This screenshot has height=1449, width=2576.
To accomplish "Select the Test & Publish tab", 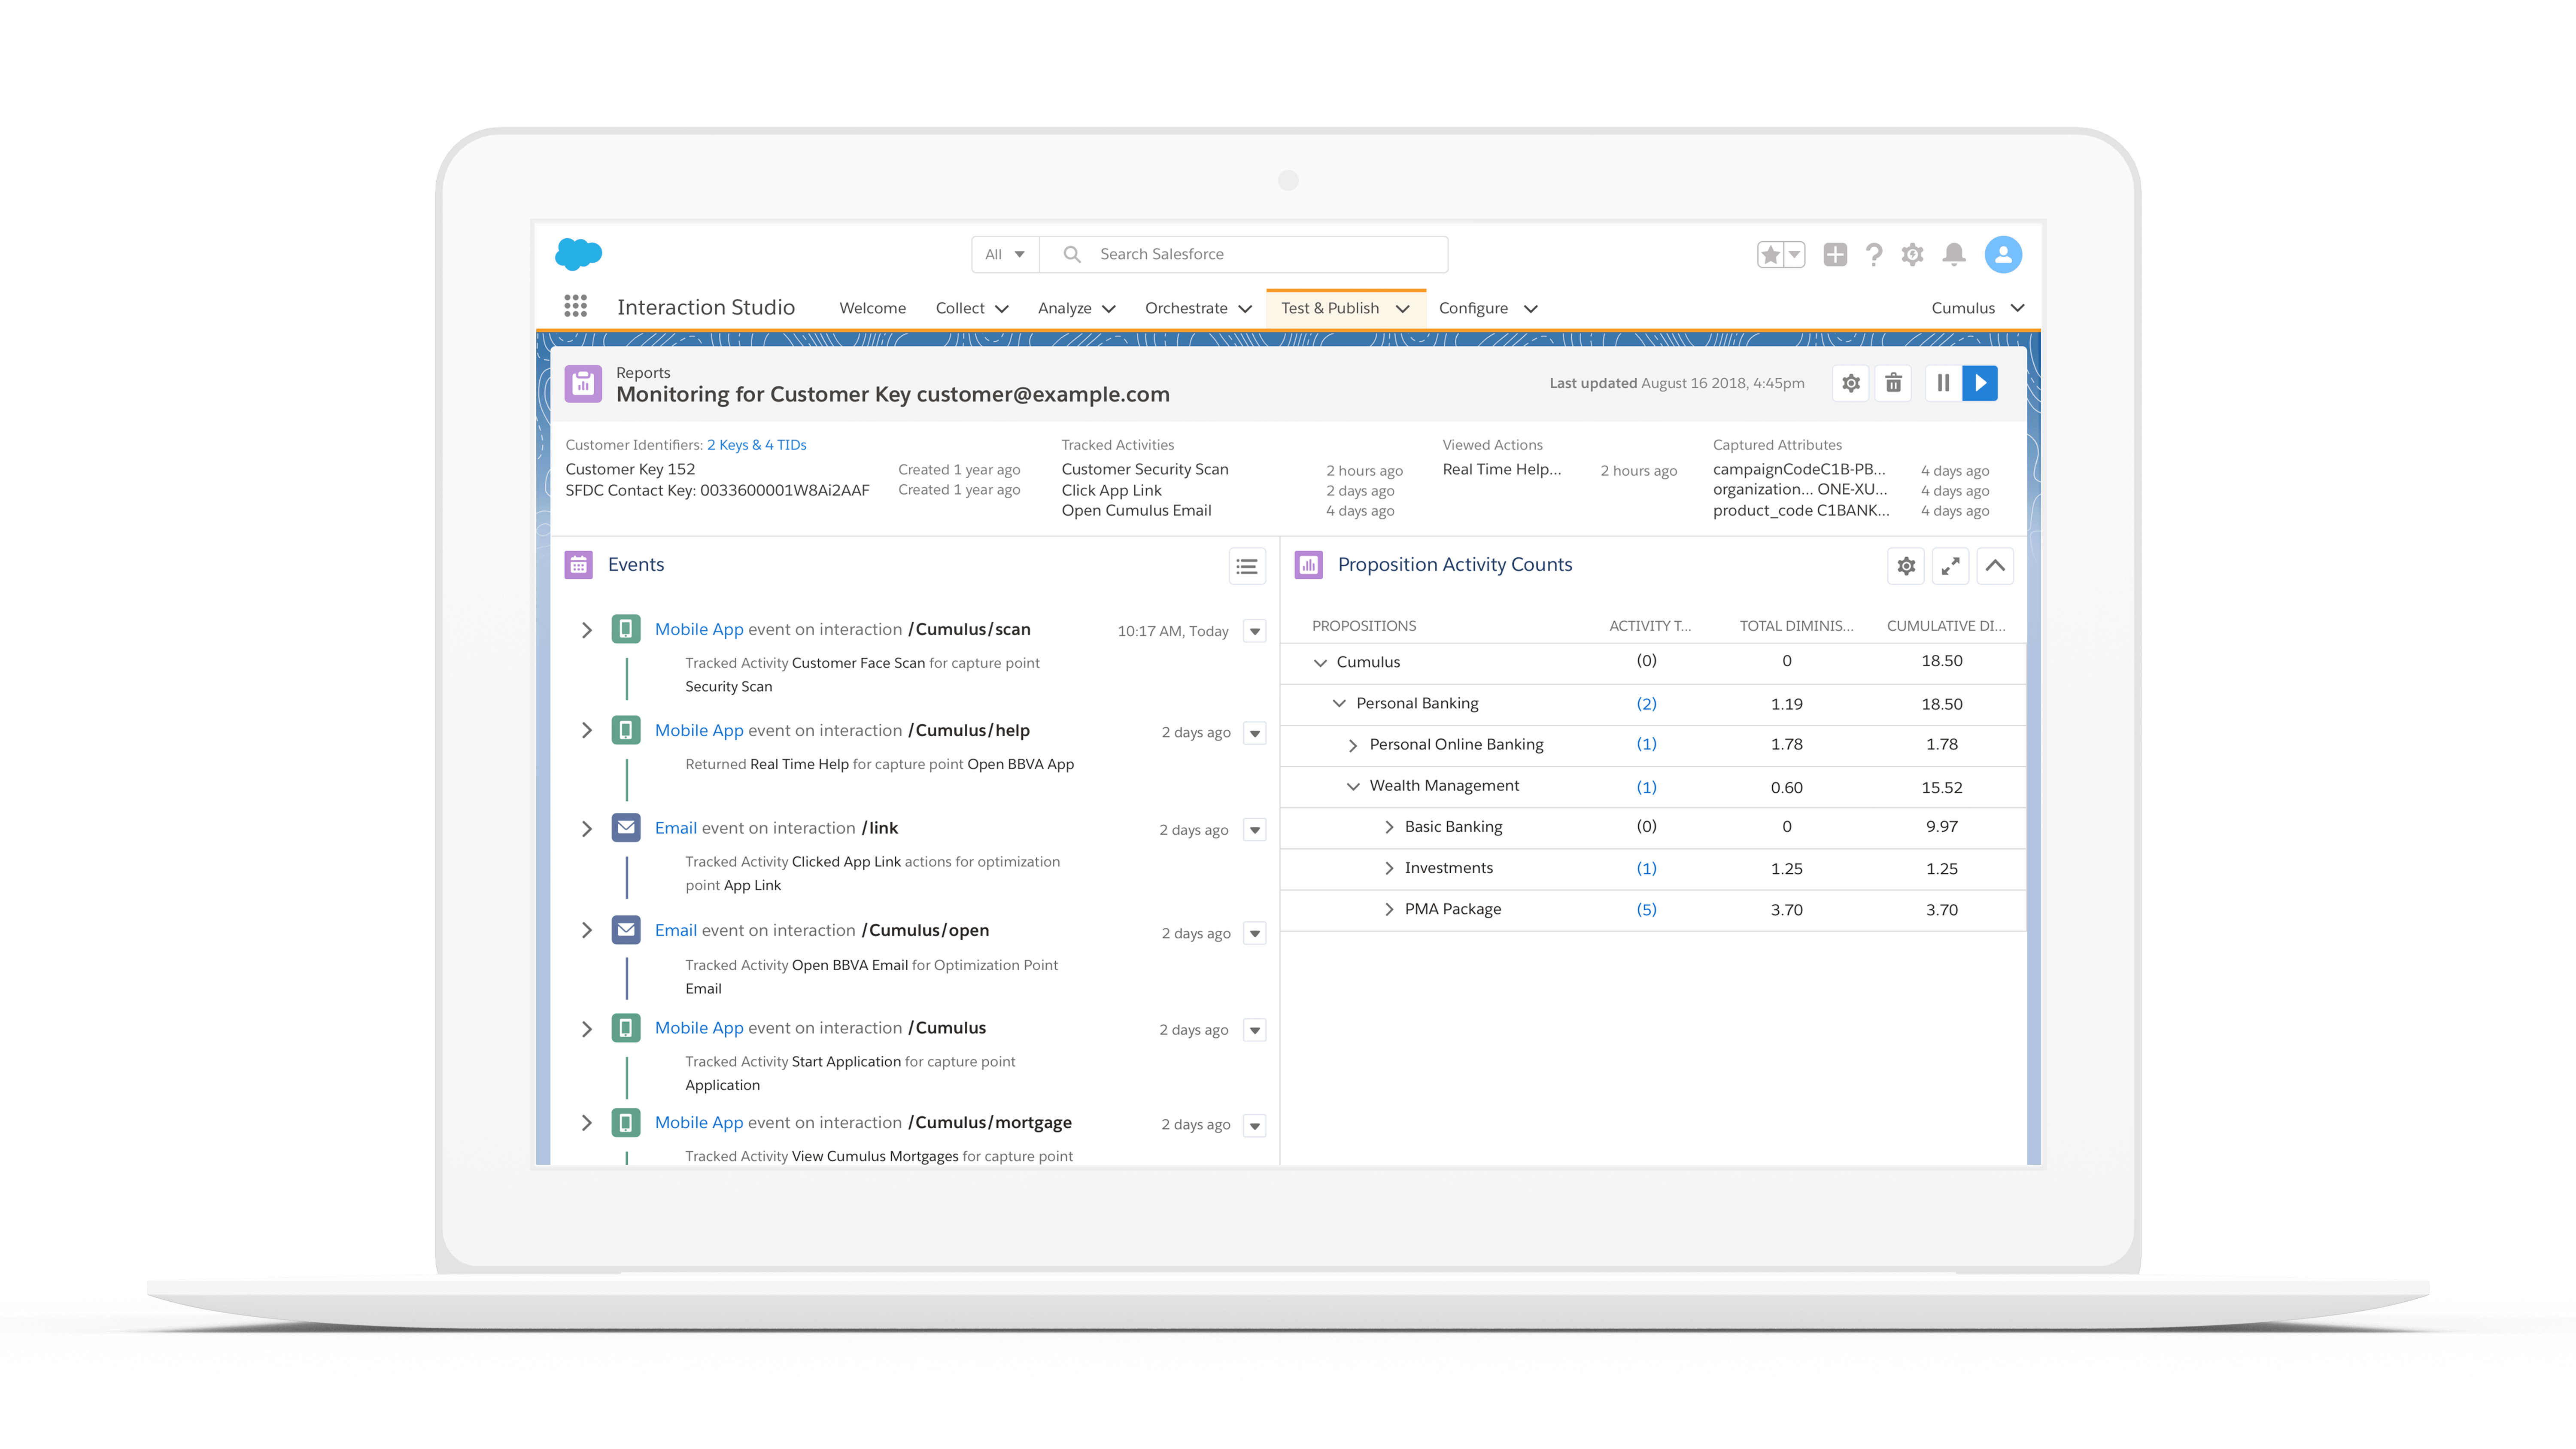I will point(1345,308).
